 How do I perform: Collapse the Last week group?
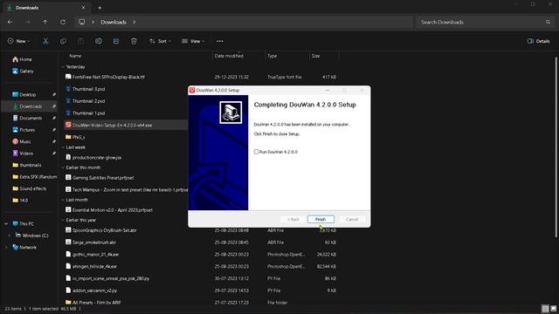pyautogui.click(x=63, y=147)
